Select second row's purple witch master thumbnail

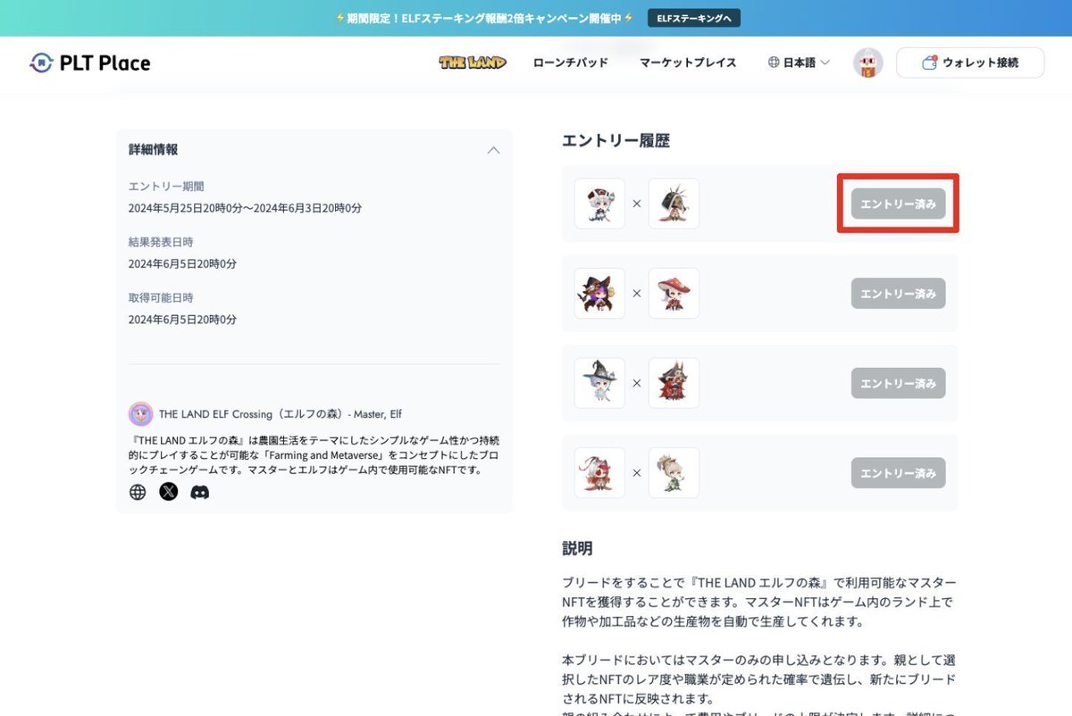[x=599, y=293]
